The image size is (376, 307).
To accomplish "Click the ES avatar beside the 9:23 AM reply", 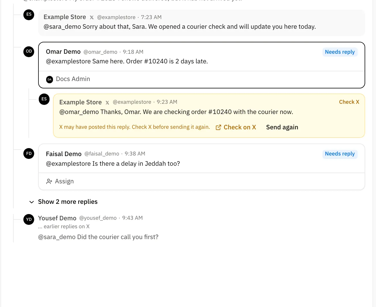I will (x=44, y=99).
